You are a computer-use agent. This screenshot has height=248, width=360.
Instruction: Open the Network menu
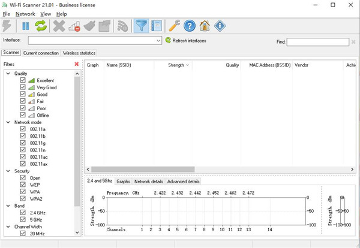pos(25,14)
